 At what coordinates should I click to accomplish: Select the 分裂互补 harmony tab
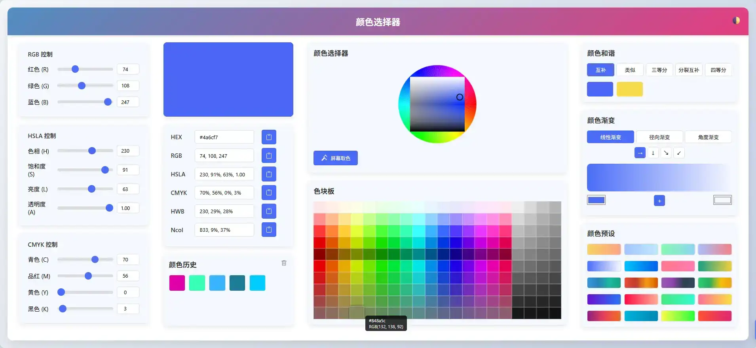(x=689, y=70)
